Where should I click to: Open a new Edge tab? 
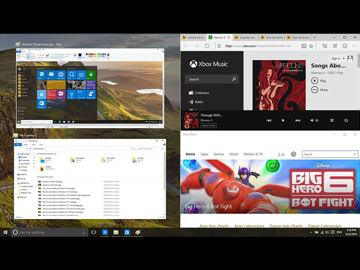tap(315, 37)
